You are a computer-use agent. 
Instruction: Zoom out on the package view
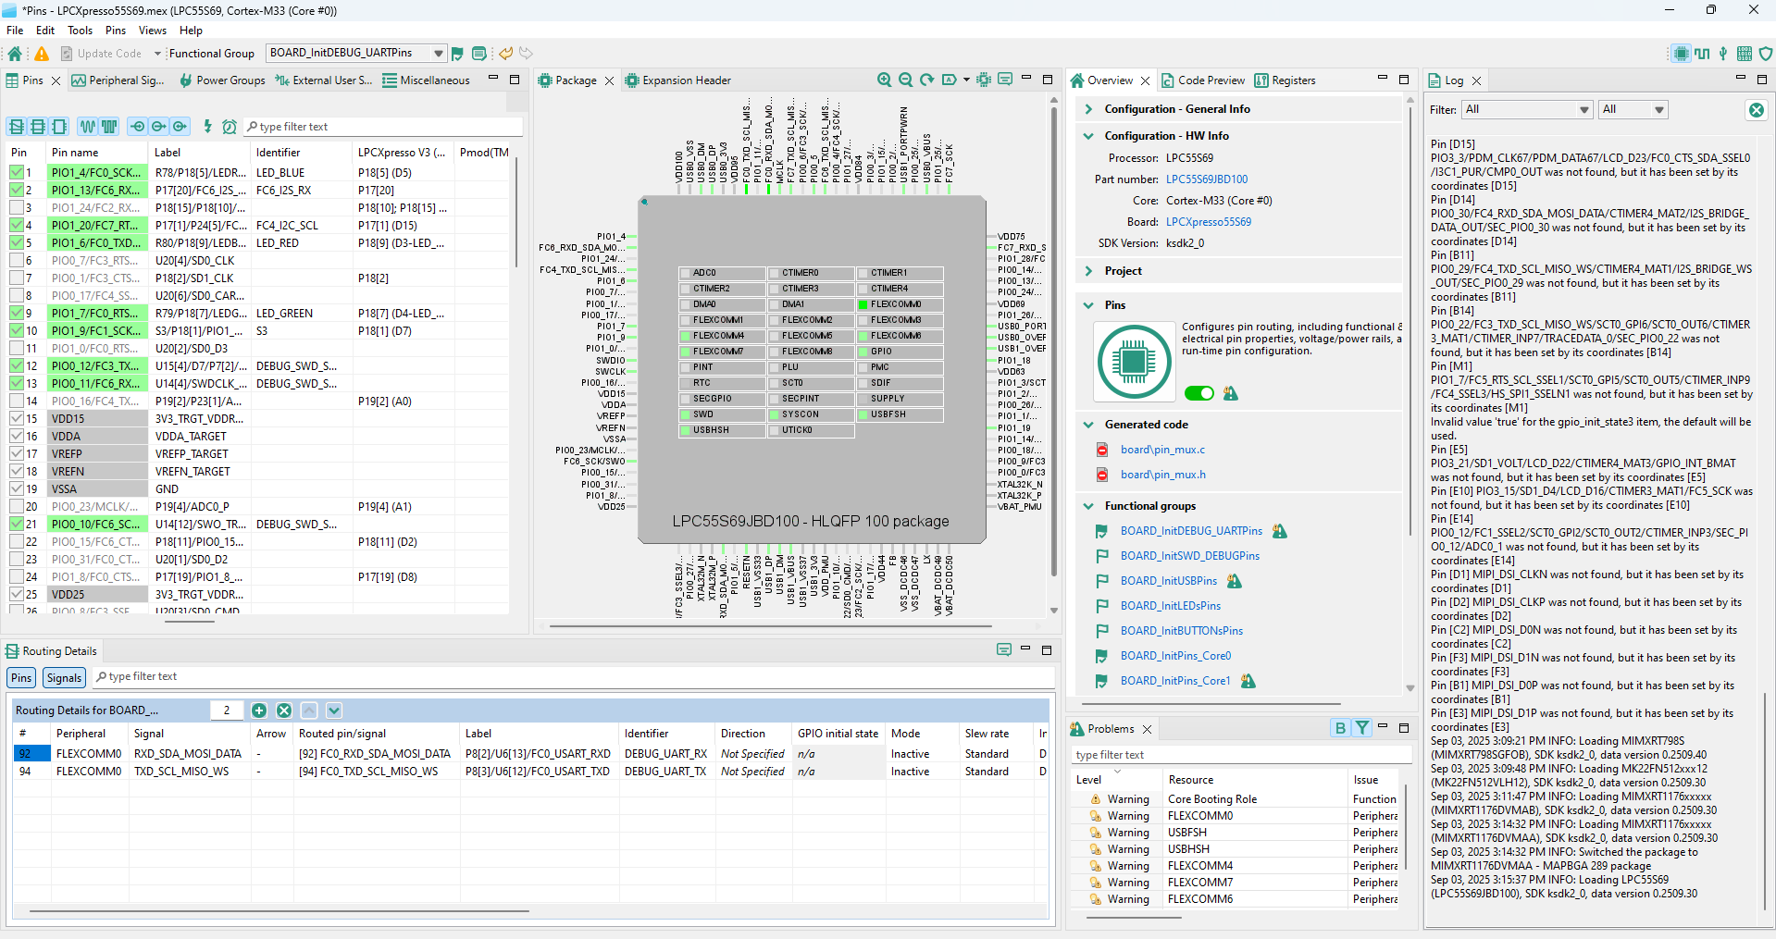click(x=906, y=80)
